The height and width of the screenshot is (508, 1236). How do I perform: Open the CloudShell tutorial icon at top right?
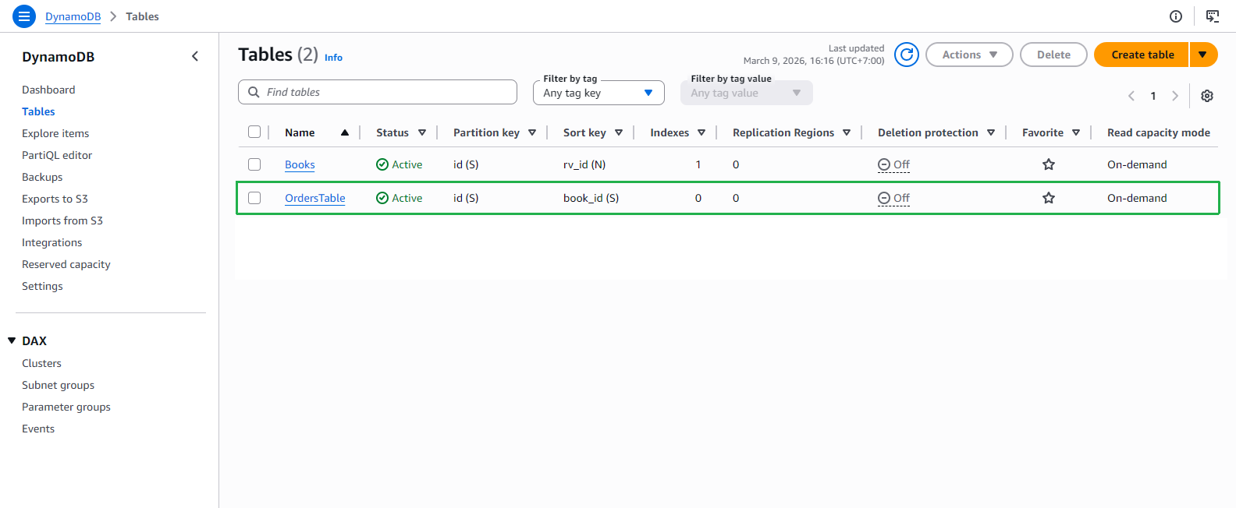coord(1213,16)
